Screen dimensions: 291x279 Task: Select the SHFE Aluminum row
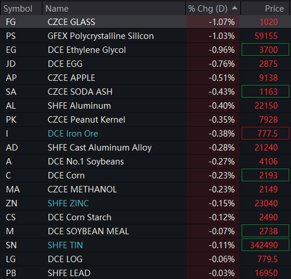145,106
